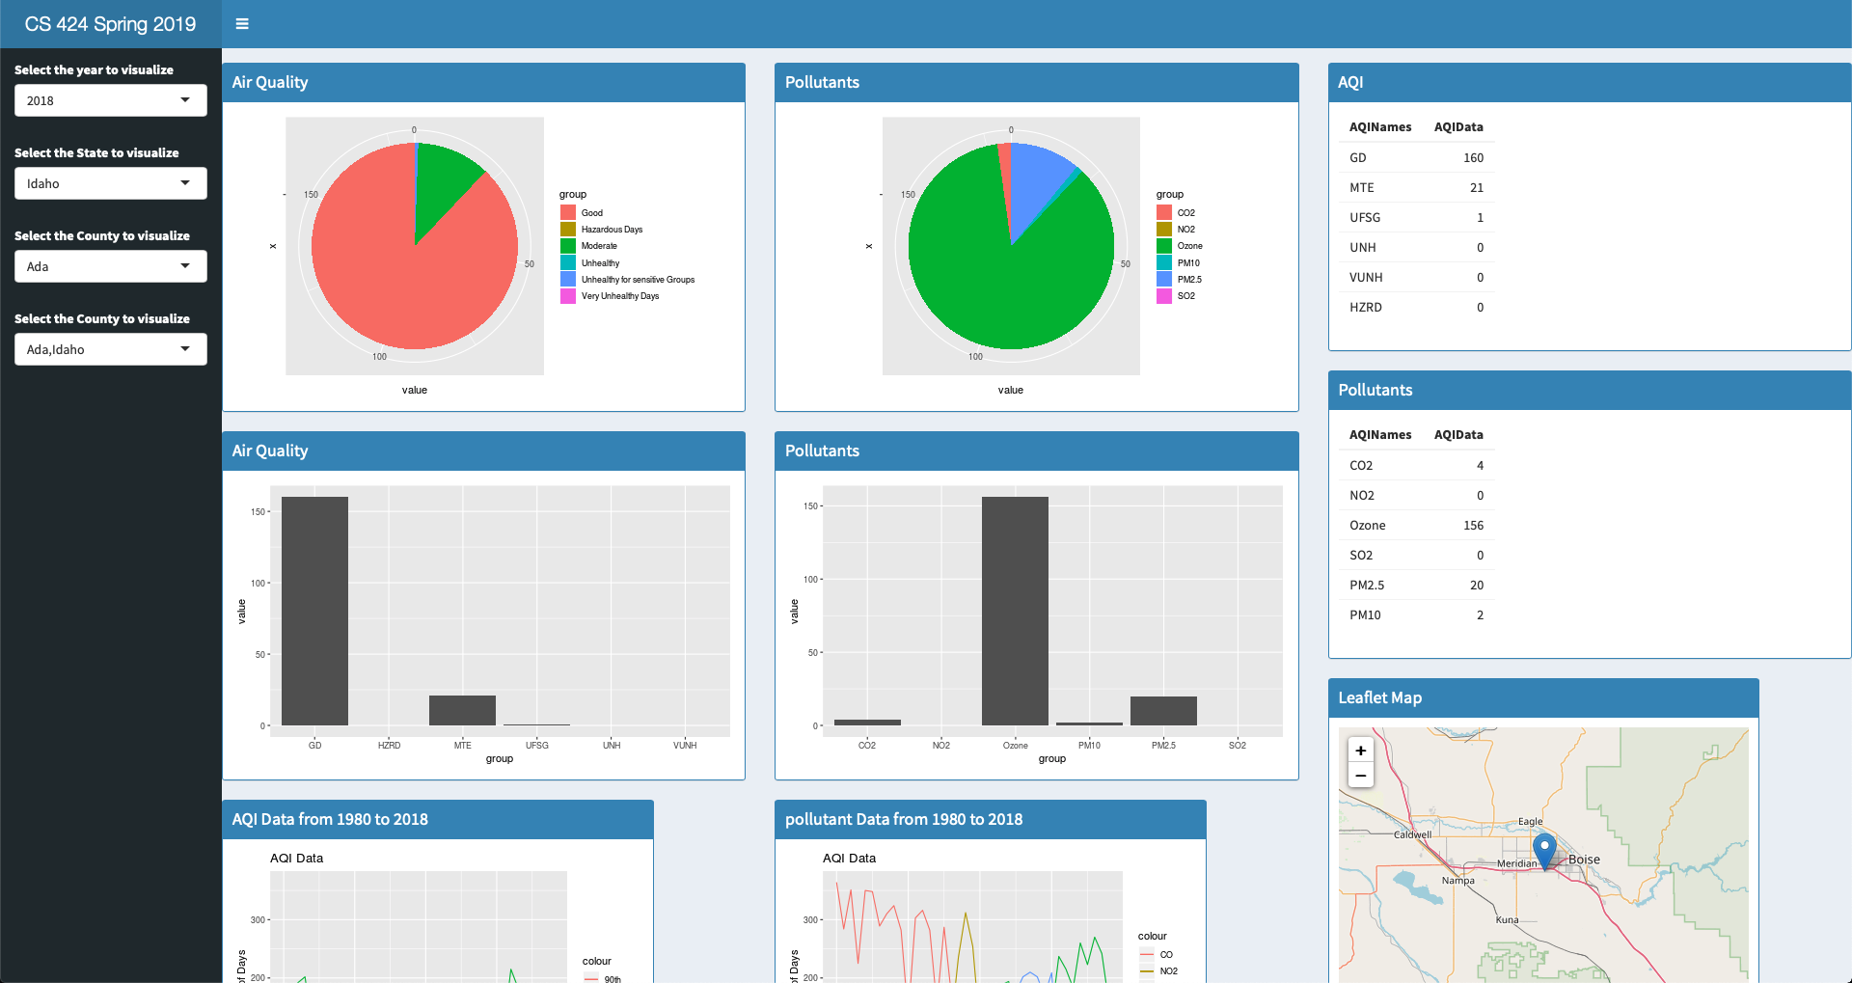Viewport: 1852px width, 983px height.
Task: Zoom out on the Leaflet map
Action: (x=1360, y=776)
